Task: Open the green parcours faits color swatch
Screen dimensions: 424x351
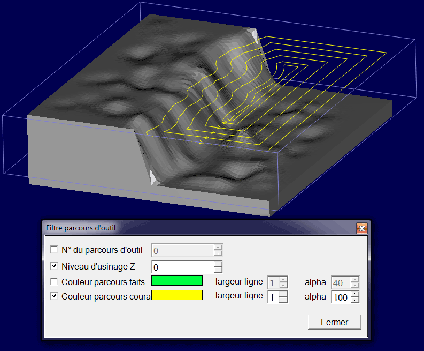Action: click(x=177, y=280)
